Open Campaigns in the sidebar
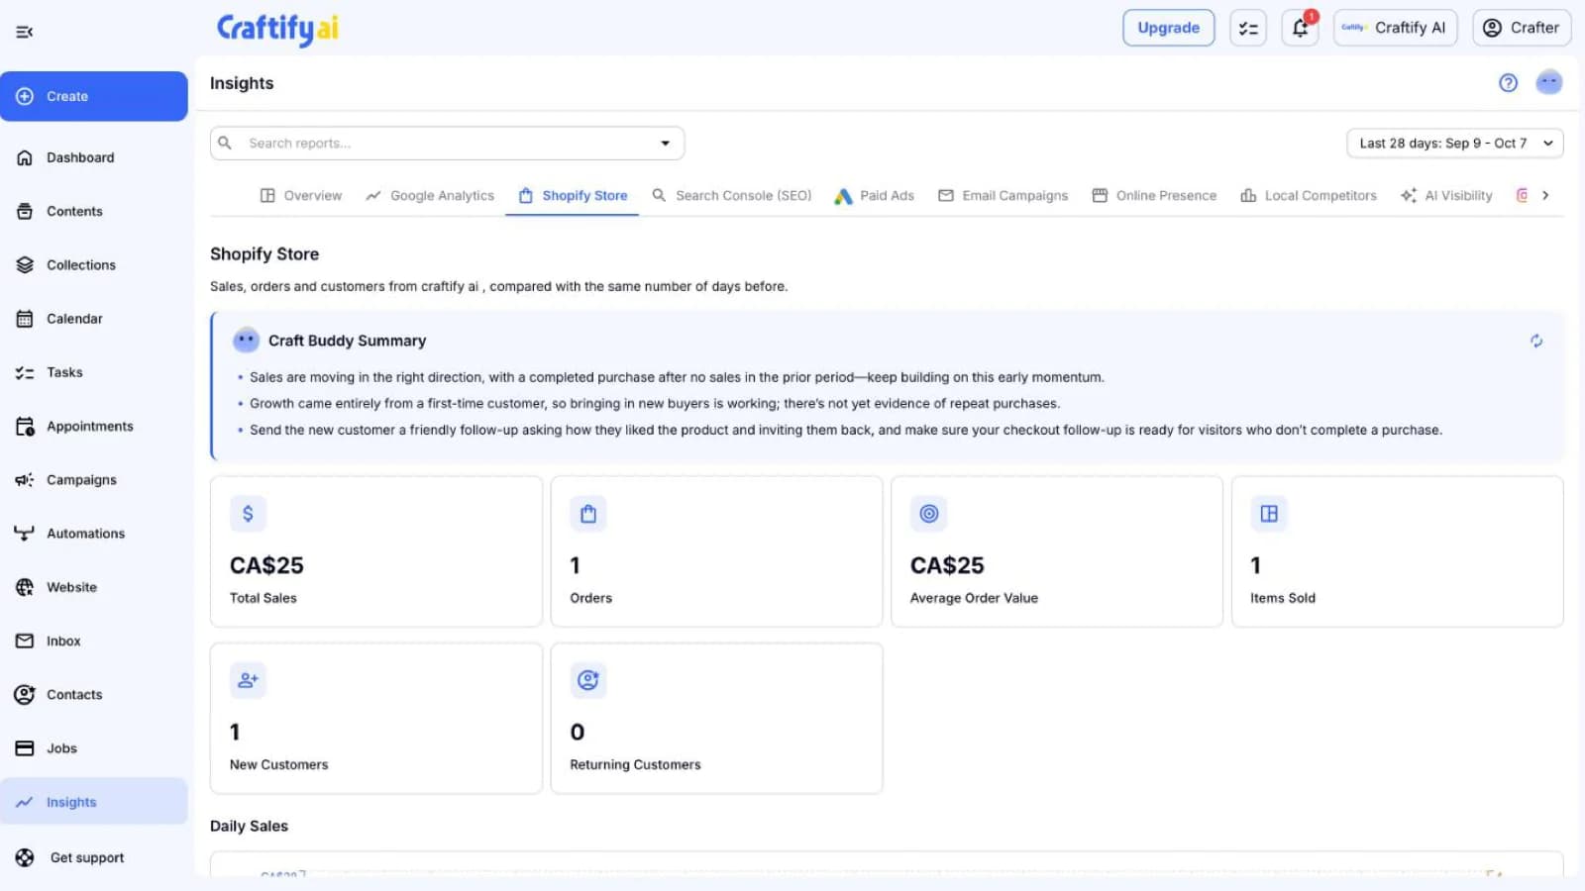Screen dimensions: 1585x891 click(x=94, y=479)
